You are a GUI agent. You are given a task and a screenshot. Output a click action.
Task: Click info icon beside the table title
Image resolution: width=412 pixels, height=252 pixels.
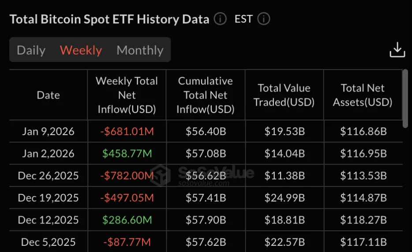tap(220, 19)
